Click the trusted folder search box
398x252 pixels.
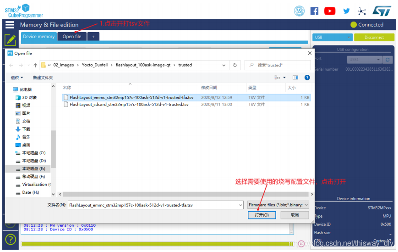point(278,65)
